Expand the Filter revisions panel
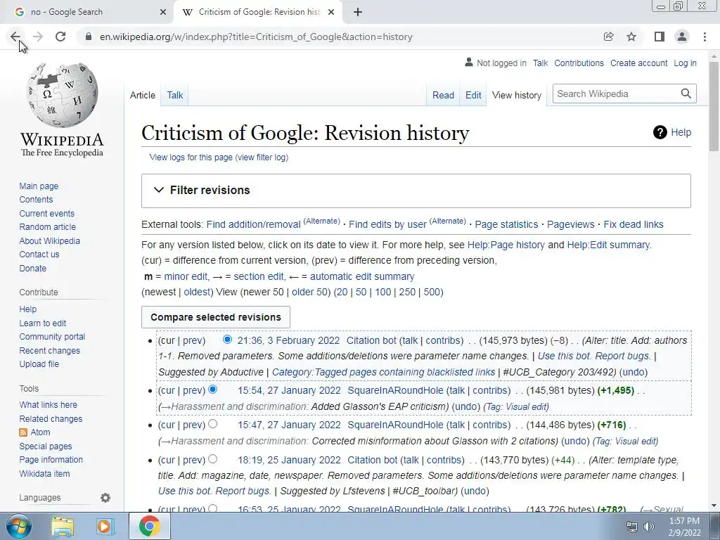The height and width of the screenshot is (540, 720). pos(416,191)
